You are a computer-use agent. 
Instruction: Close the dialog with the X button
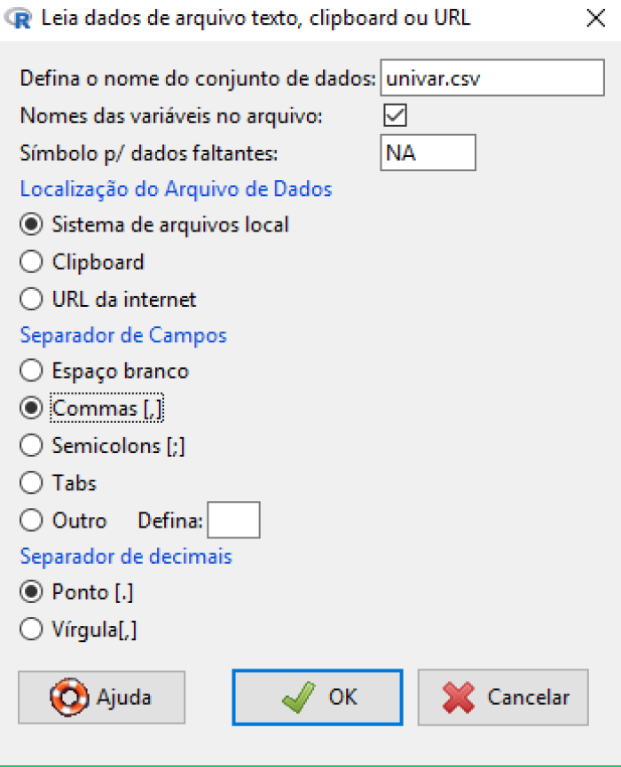click(x=596, y=19)
